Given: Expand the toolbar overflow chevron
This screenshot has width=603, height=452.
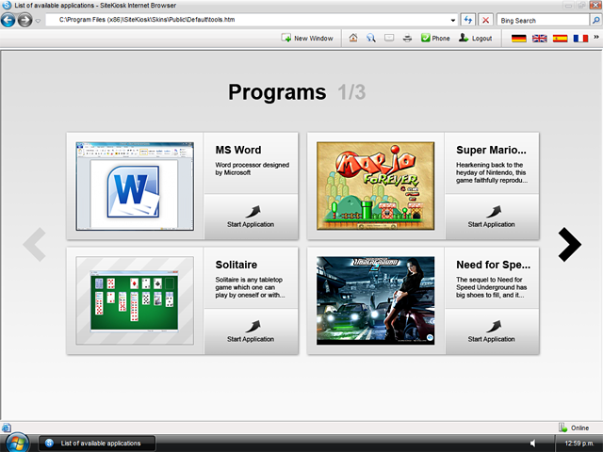Looking at the screenshot, I should [x=595, y=39].
